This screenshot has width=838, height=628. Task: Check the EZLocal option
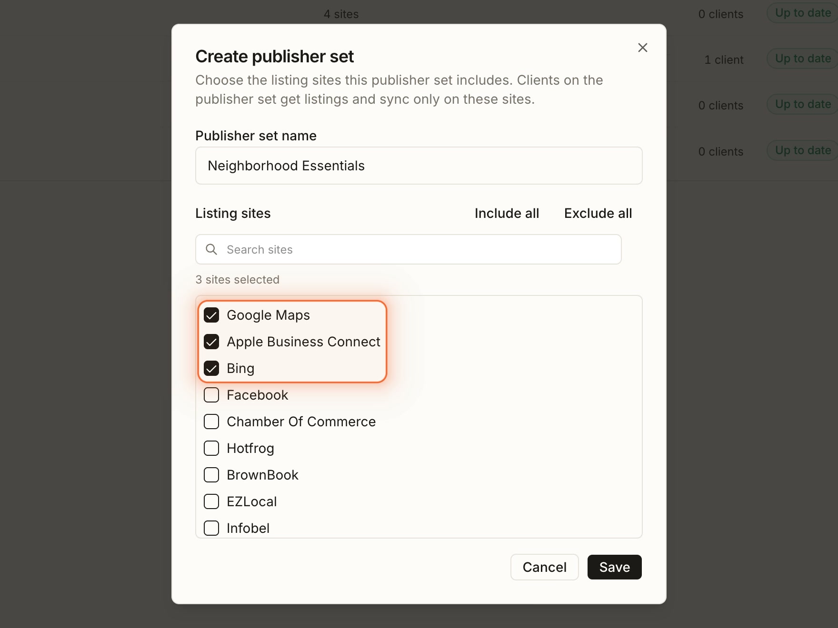[211, 501]
